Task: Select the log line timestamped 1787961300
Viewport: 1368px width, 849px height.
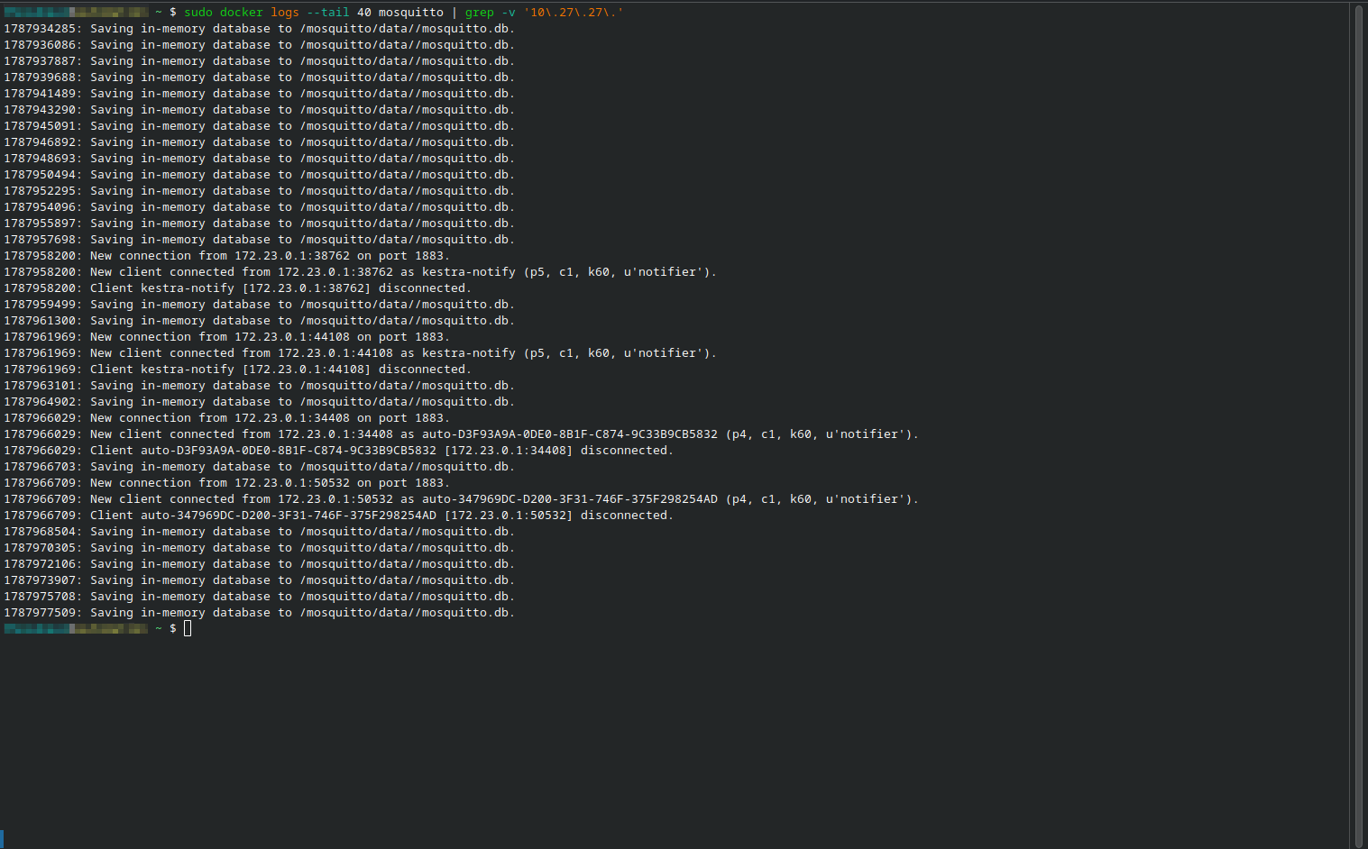Action: (260, 321)
